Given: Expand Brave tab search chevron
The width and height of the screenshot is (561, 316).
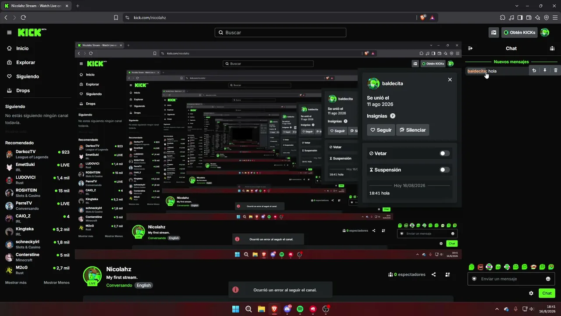Looking at the screenshot, I should pos(516,6).
